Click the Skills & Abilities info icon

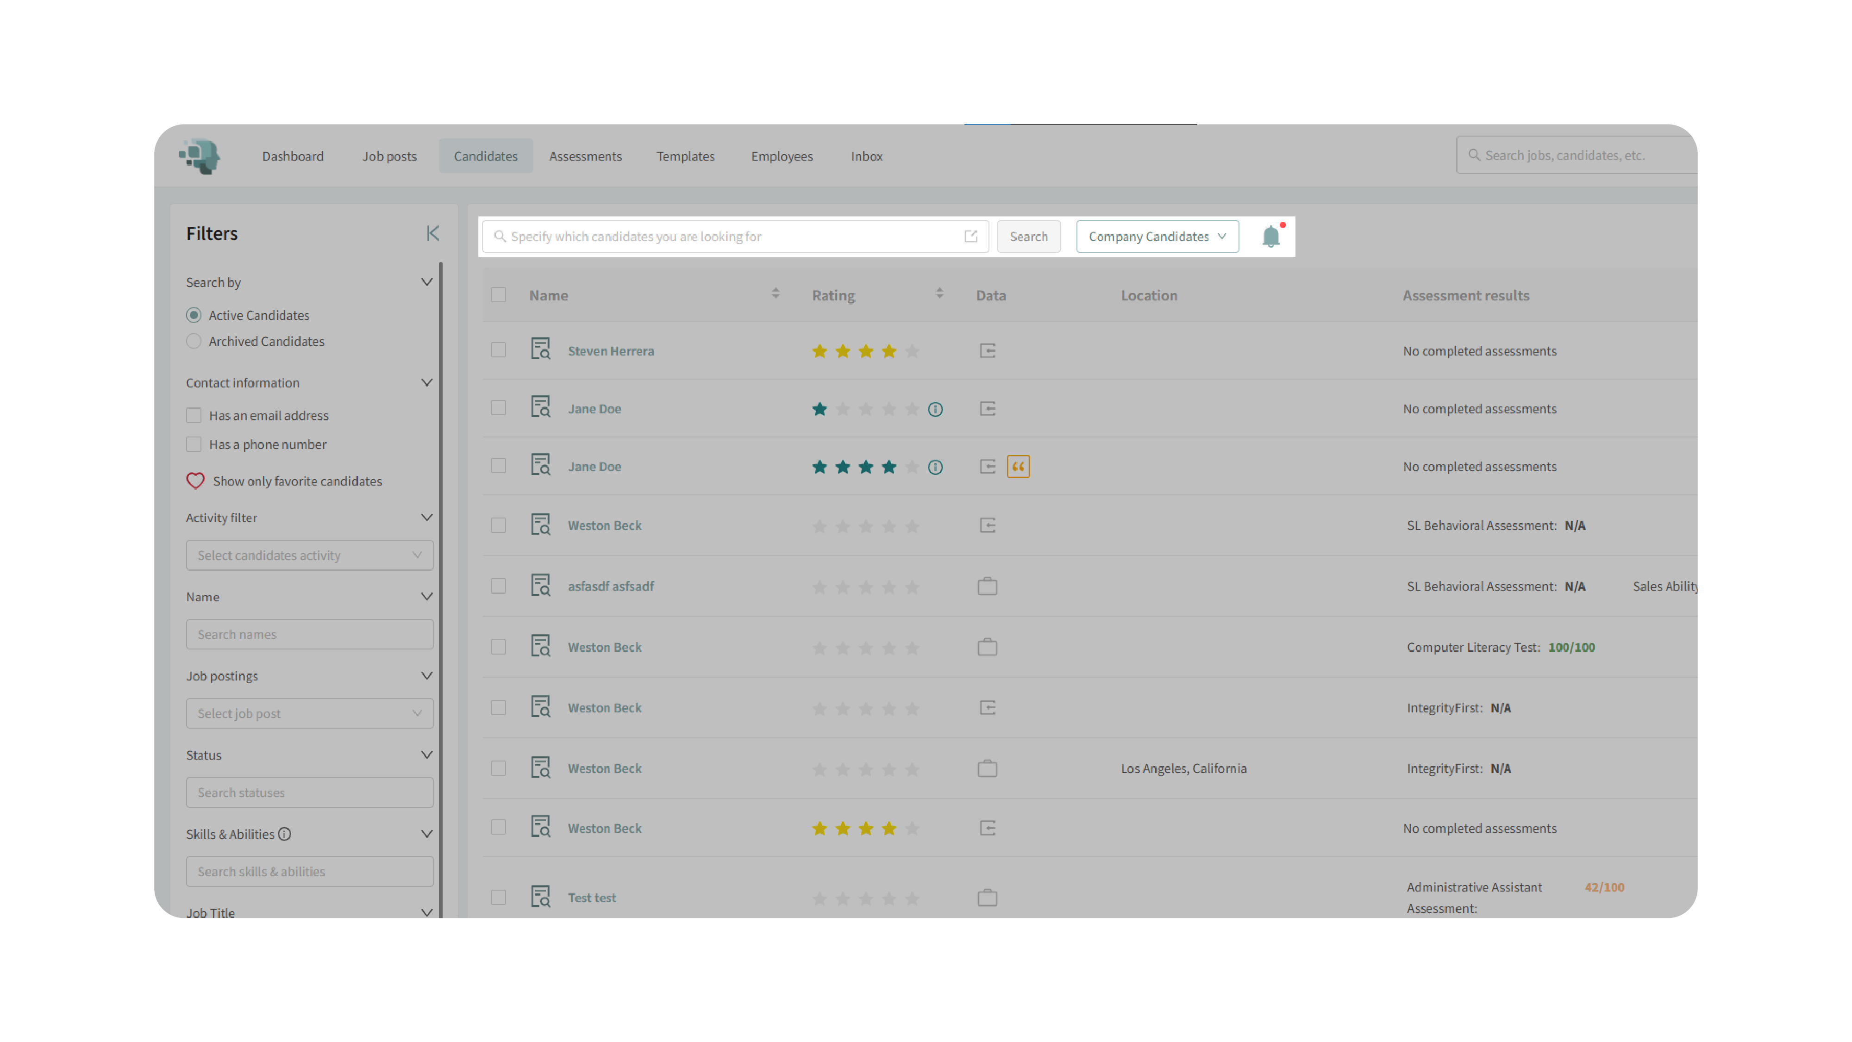pyautogui.click(x=285, y=834)
